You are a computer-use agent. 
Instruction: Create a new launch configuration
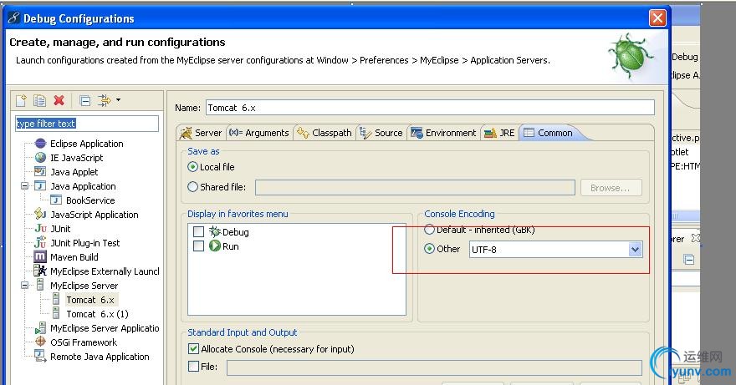[x=21, y=100]
